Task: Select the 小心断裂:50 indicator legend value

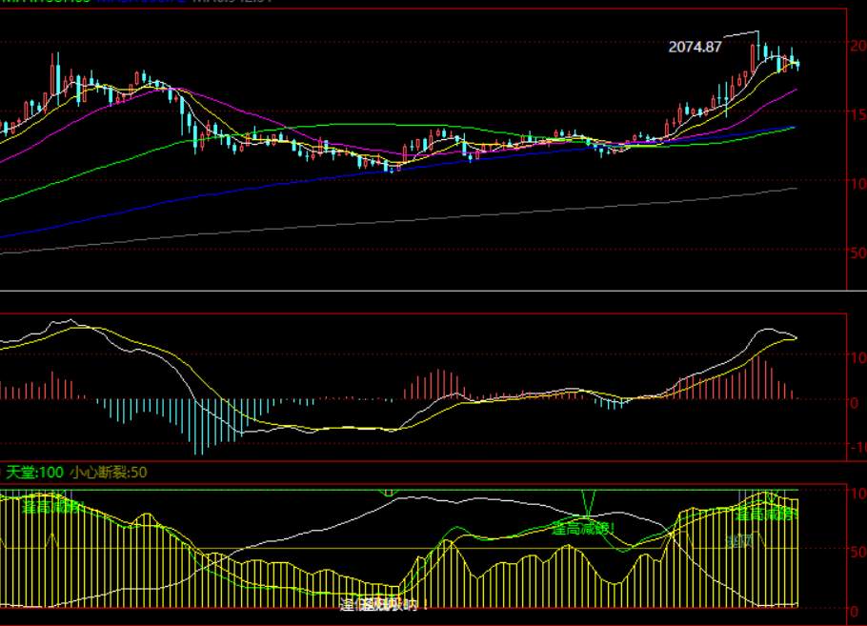Action: (109, 473)
